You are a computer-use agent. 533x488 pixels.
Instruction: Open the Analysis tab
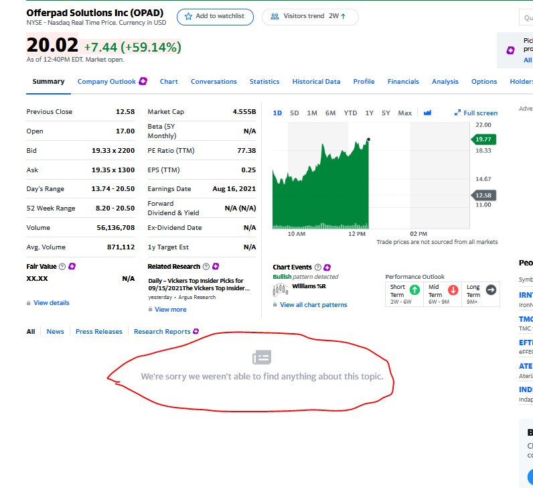pos(445,81)
